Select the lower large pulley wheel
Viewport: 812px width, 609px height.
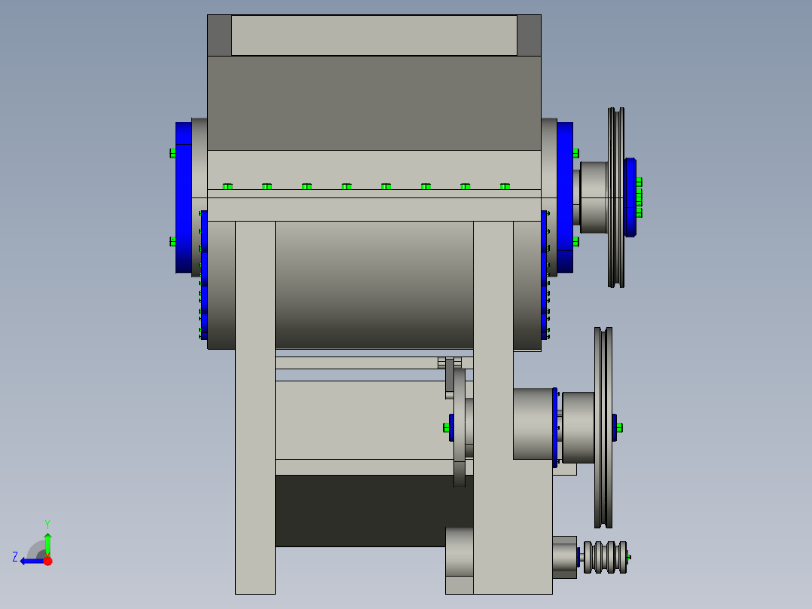603,427
